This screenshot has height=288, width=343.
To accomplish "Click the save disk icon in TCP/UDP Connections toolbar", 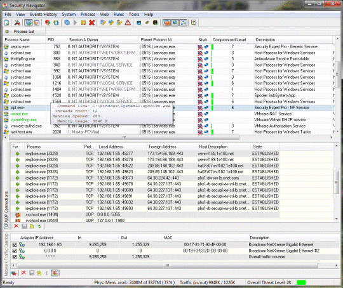I will coord(24,226).
